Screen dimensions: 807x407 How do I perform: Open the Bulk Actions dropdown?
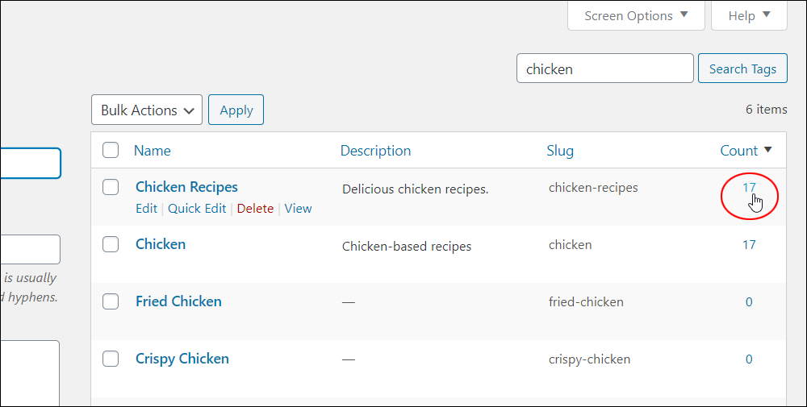(x=147, y=110)
